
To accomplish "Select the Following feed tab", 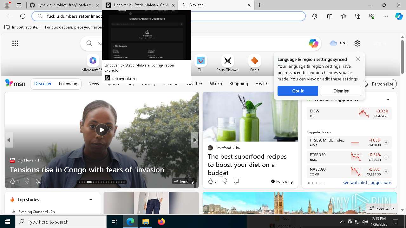I will click(68, 84).
